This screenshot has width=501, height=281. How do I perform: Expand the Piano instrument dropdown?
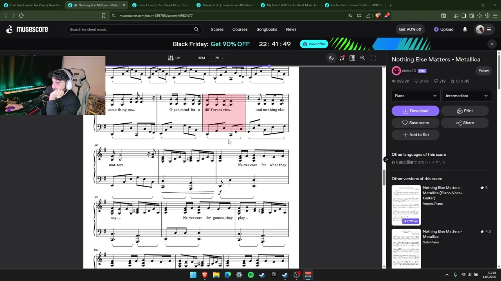coord(416,96)
